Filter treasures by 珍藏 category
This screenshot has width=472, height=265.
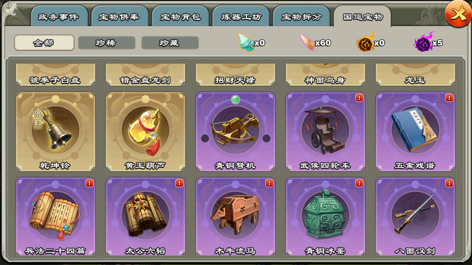pos(170,43)
